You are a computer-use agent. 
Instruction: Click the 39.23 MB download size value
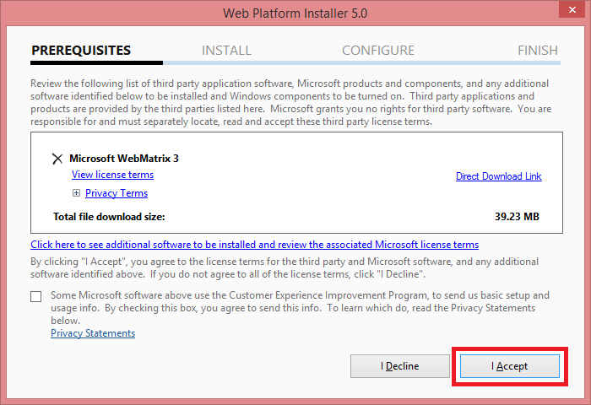(x=517, y=217)
